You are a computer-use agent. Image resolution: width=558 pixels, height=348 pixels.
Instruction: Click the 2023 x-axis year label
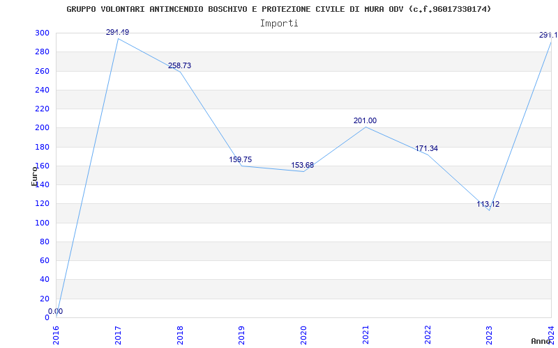tap(490, 335)
